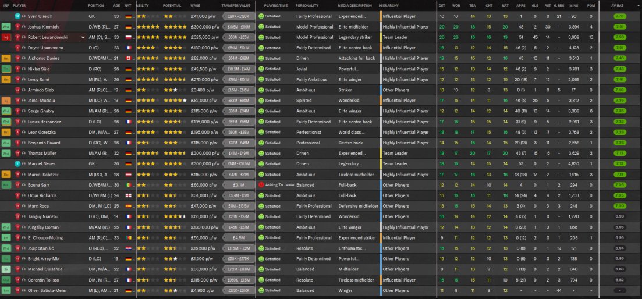The image size is (642, 299).
Task: Sort by the POTENTIAL column header
Action: pyautogui.click(x=172, y=6)
